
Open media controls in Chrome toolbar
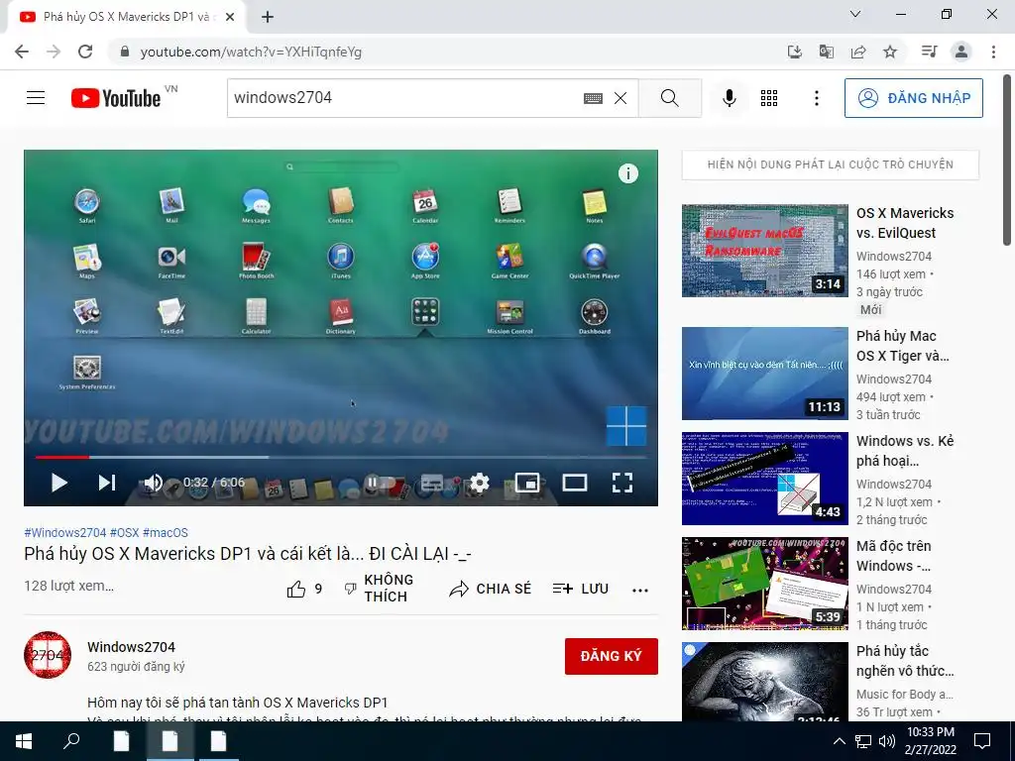tap(929, 52)
